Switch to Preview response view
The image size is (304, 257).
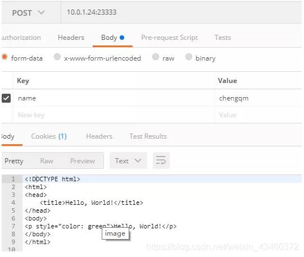pos(83,161)
